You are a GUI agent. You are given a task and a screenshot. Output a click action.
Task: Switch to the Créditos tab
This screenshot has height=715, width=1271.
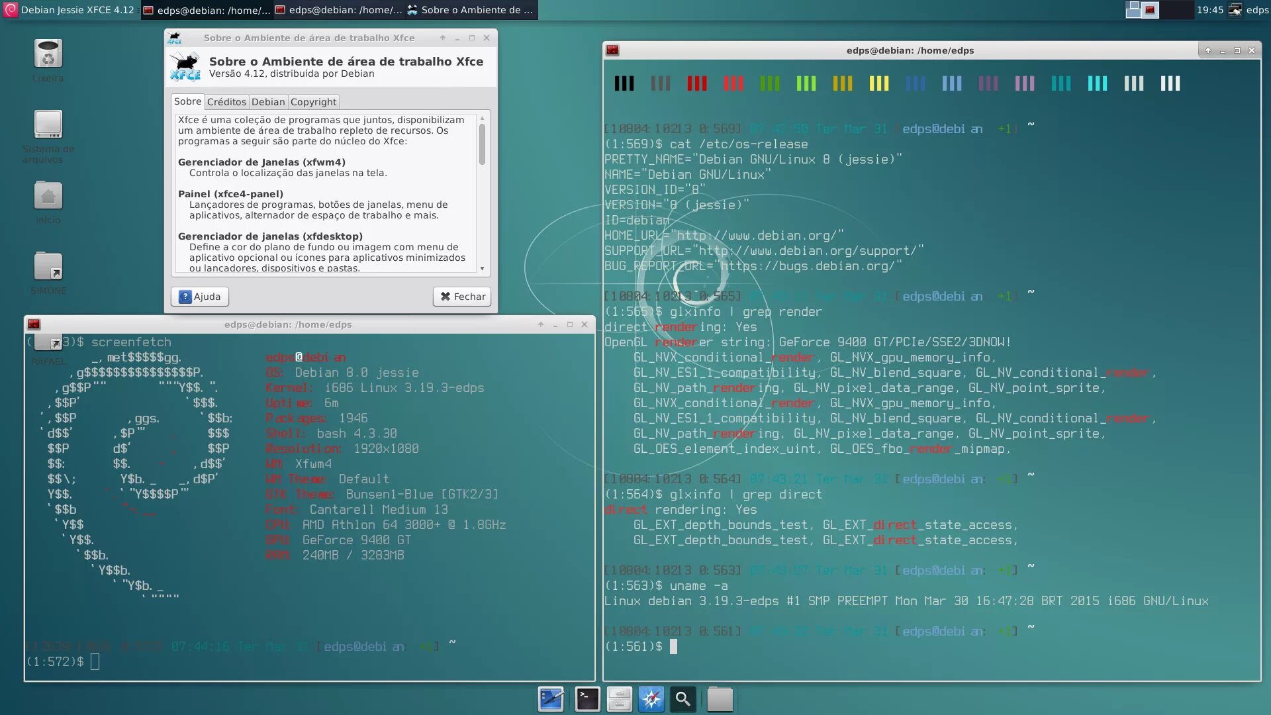[x=226, y=101]
